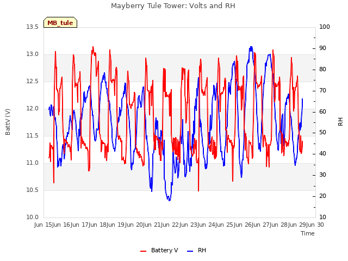Click the red Battery V legend swatch
Viewport: 348px width, 261px height.
144,251
